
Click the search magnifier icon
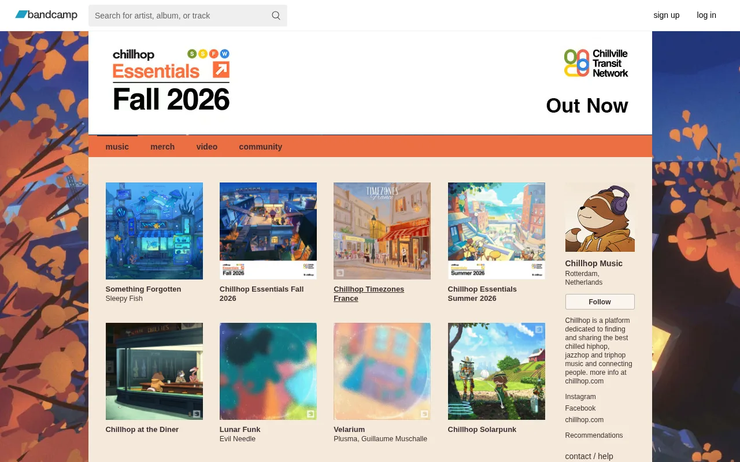276,16
